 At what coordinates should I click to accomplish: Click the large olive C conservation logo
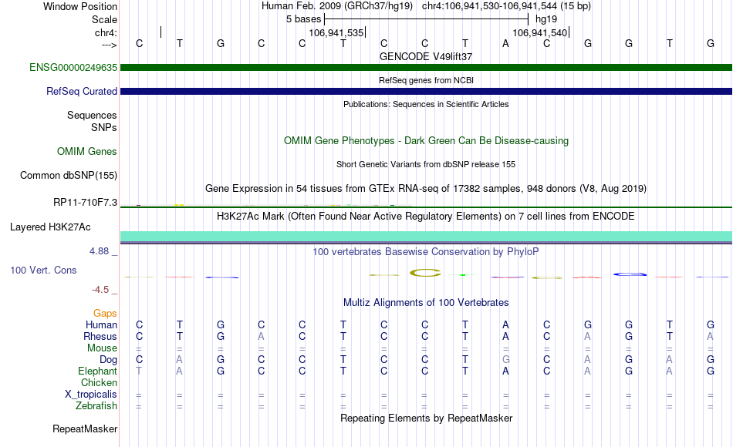(425, 273)
